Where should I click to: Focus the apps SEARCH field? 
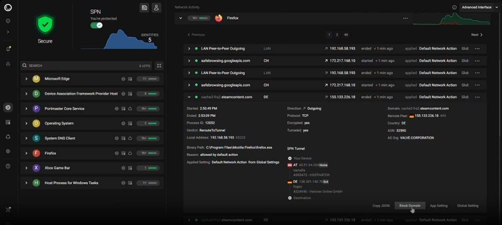click(x=87, y=65)
